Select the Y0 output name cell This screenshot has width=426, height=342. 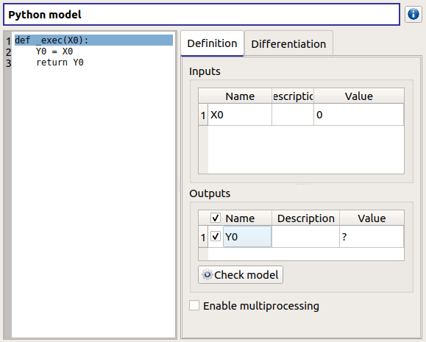point(247,237)
